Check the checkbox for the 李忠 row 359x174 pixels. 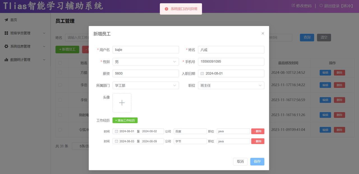coord(60,85)
